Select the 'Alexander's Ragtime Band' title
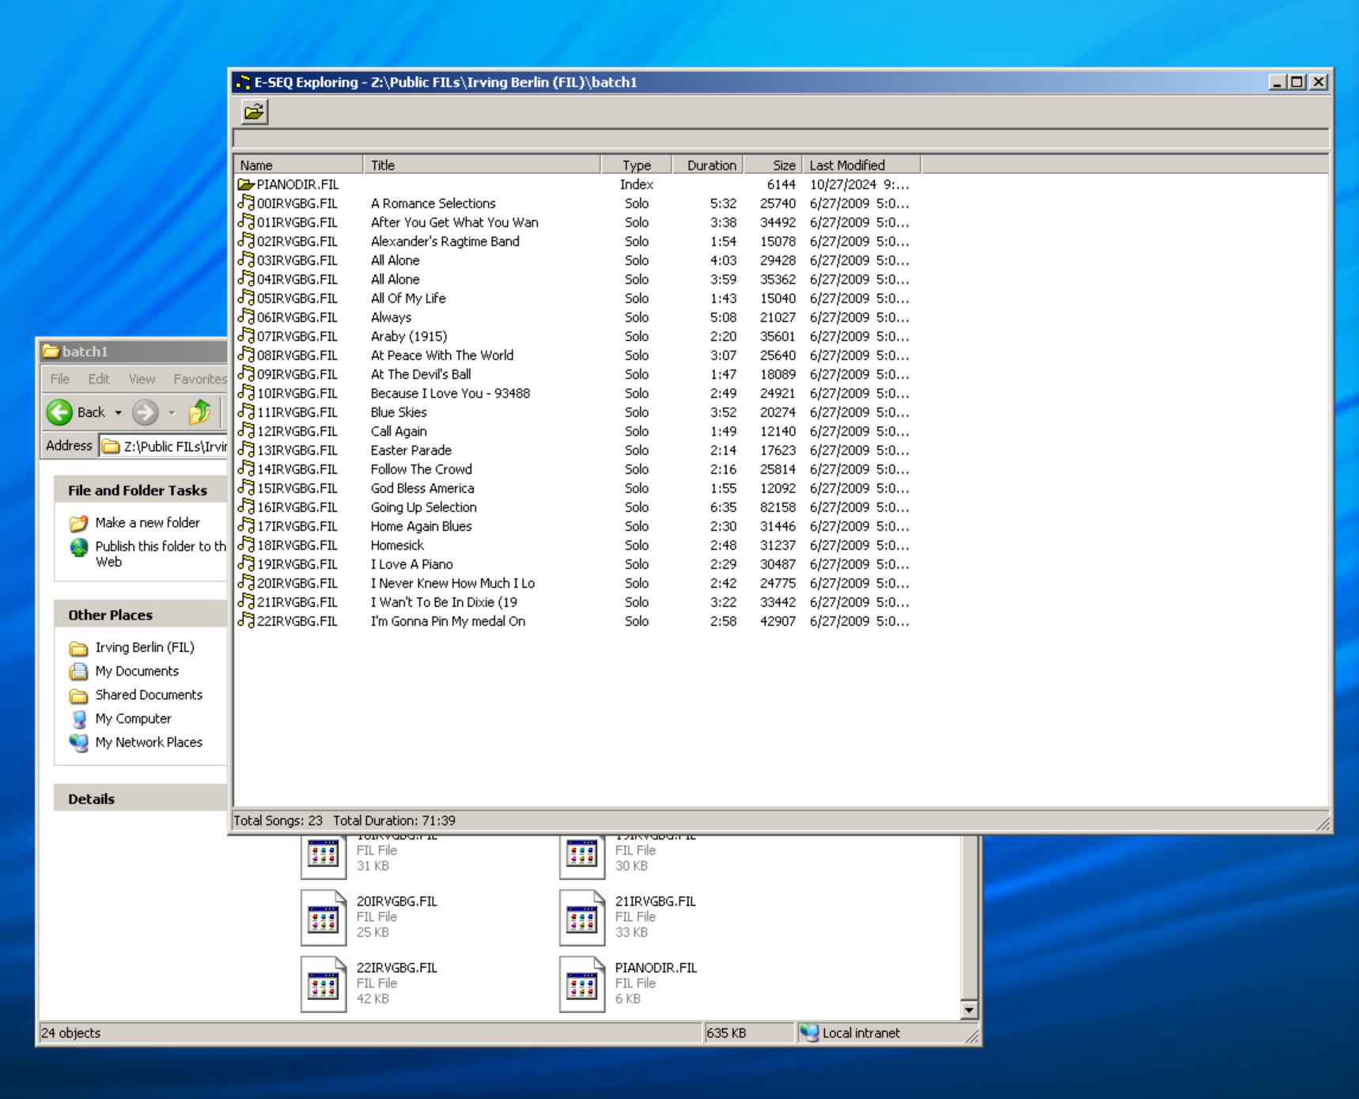Viewport: 1359px width, 1099px height. point(445,241)
